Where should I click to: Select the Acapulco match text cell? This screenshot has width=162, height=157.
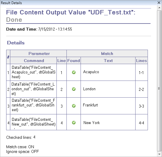tap(108, 72)
